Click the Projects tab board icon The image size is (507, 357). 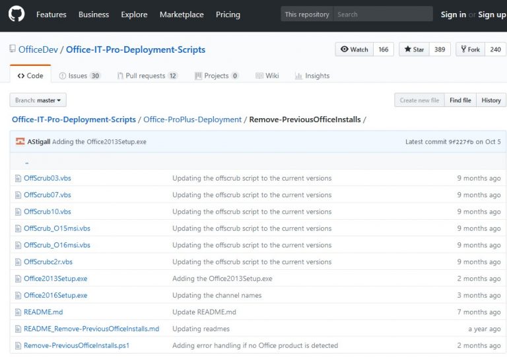tap(198, 76)
